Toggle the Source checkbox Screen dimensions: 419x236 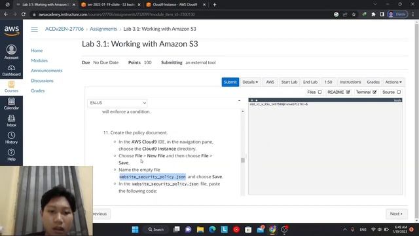(399, 92)
